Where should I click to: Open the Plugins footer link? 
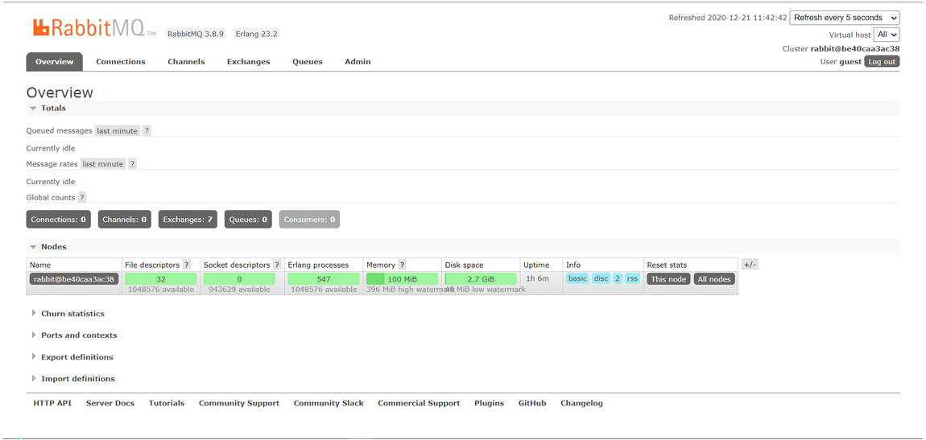(x=489, y=404)
